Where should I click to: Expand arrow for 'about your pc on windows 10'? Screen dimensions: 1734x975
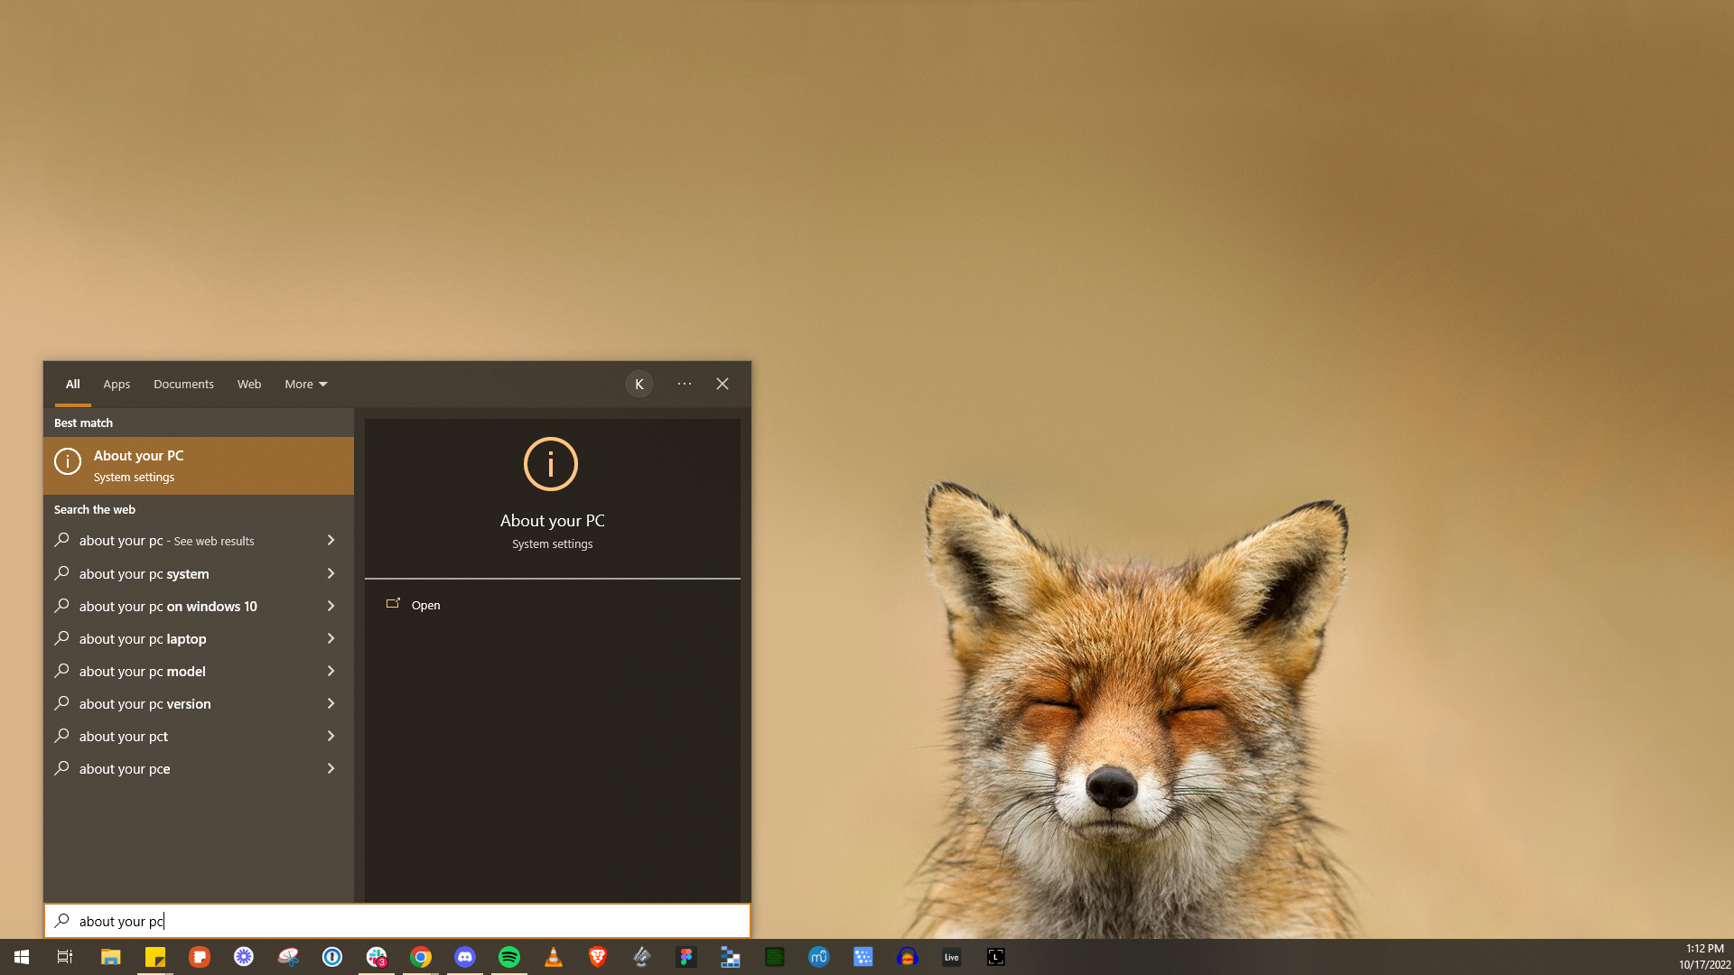pyautogui.click(x=331, y=606)
